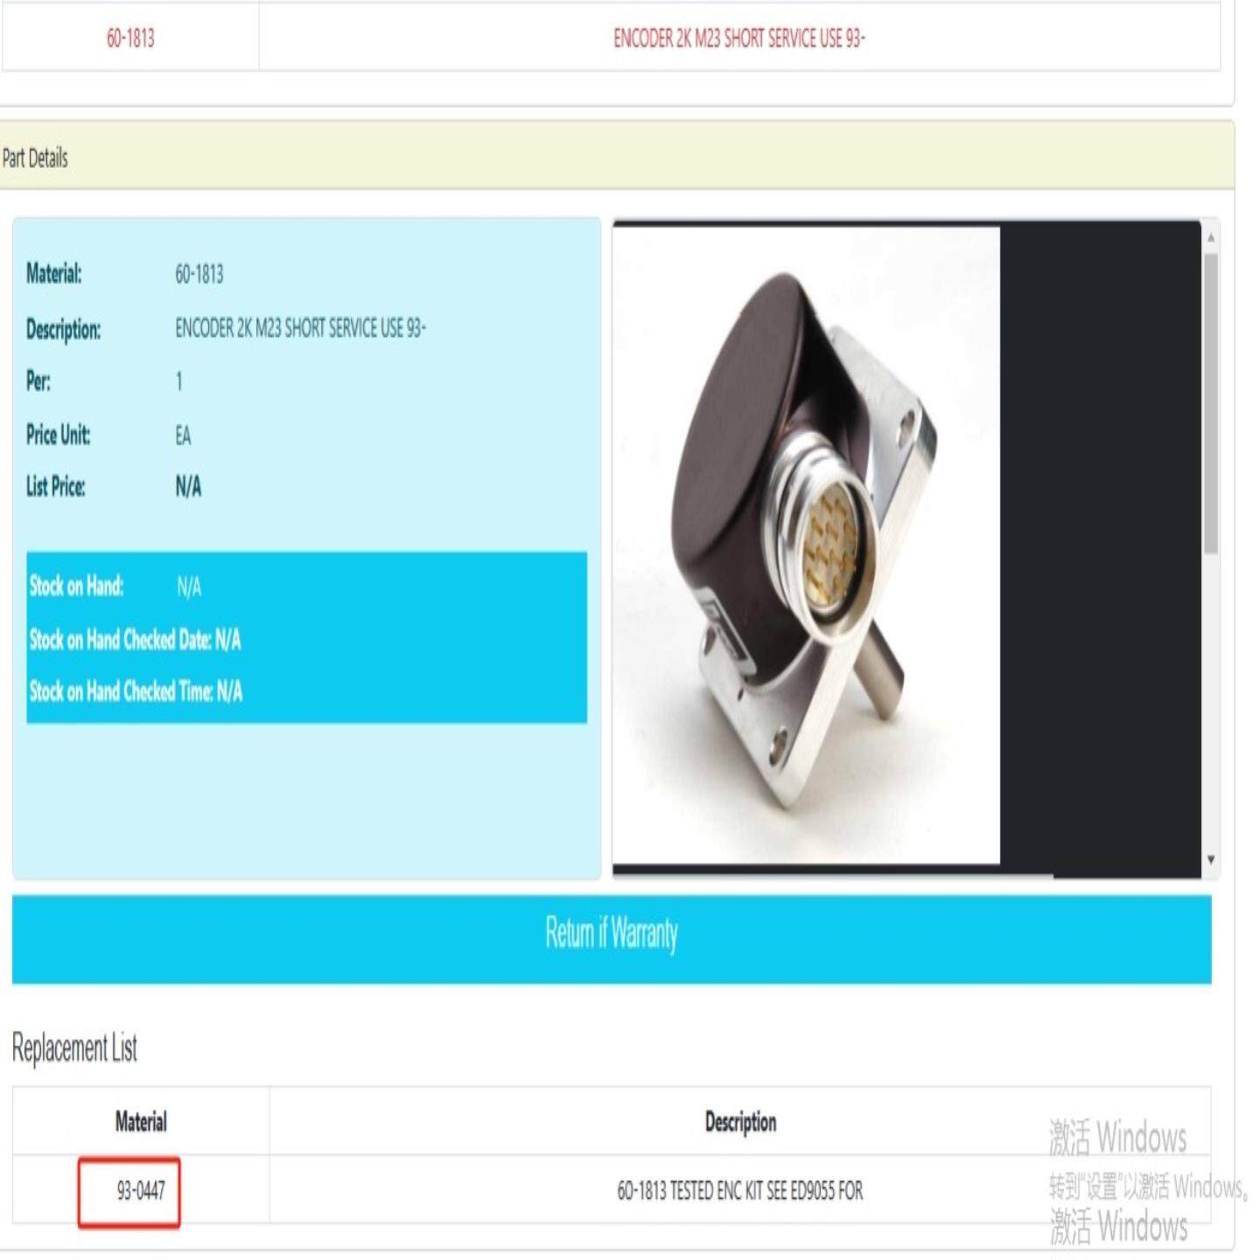
Task: Click the Stock on Hand Checked Date row
Action: [135, 640]
